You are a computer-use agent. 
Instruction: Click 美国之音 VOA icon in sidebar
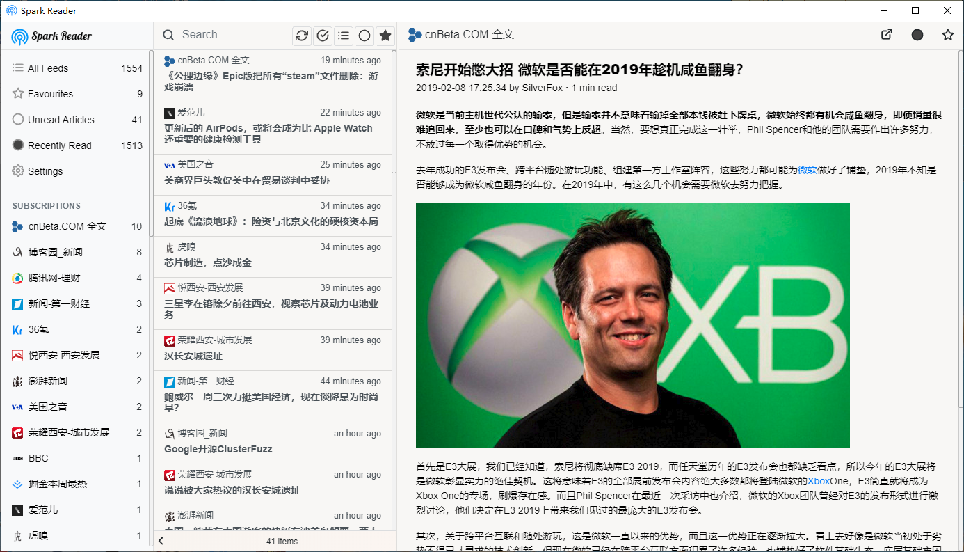(x=17, y=407)
